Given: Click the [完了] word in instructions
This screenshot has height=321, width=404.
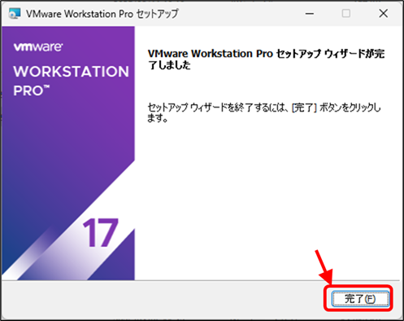Looking at the screenshot, I should [x=304, y=108].
